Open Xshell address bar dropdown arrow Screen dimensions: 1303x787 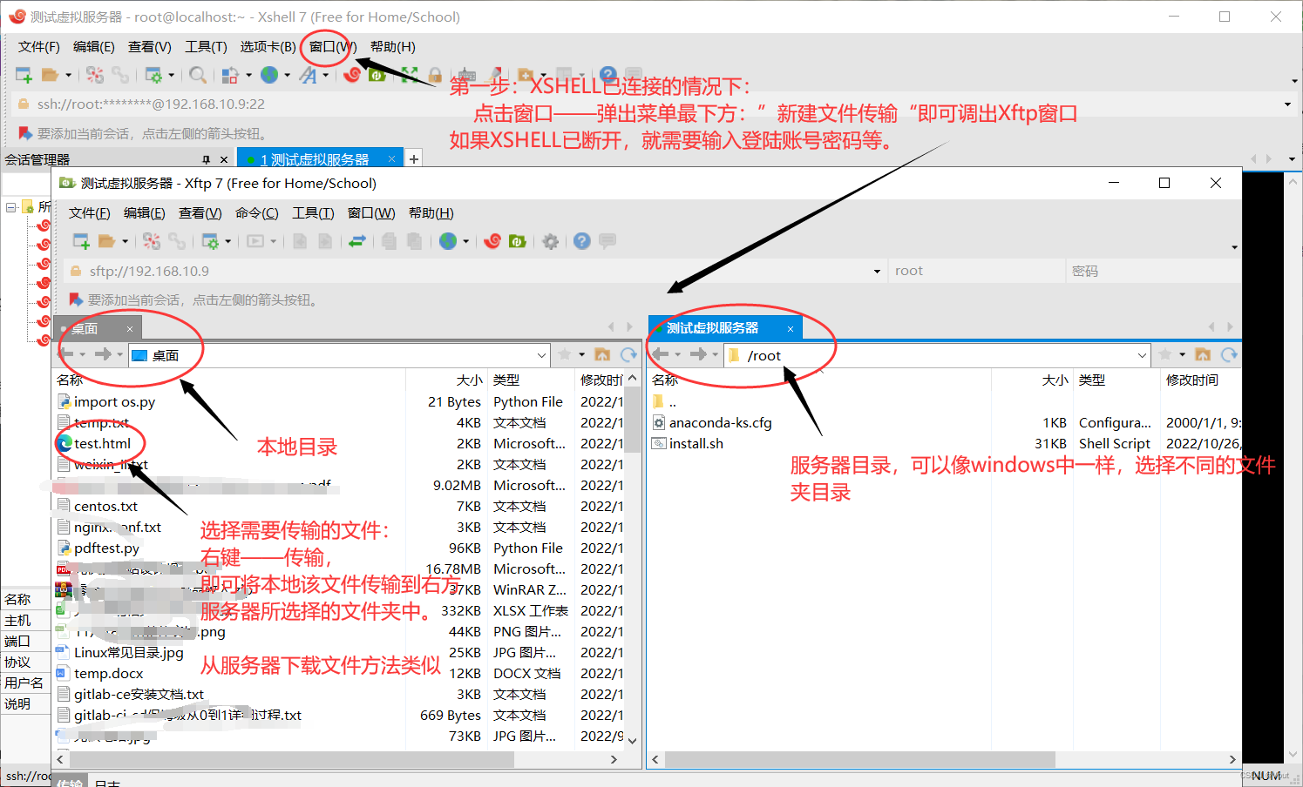click(x=1287, y=104)
